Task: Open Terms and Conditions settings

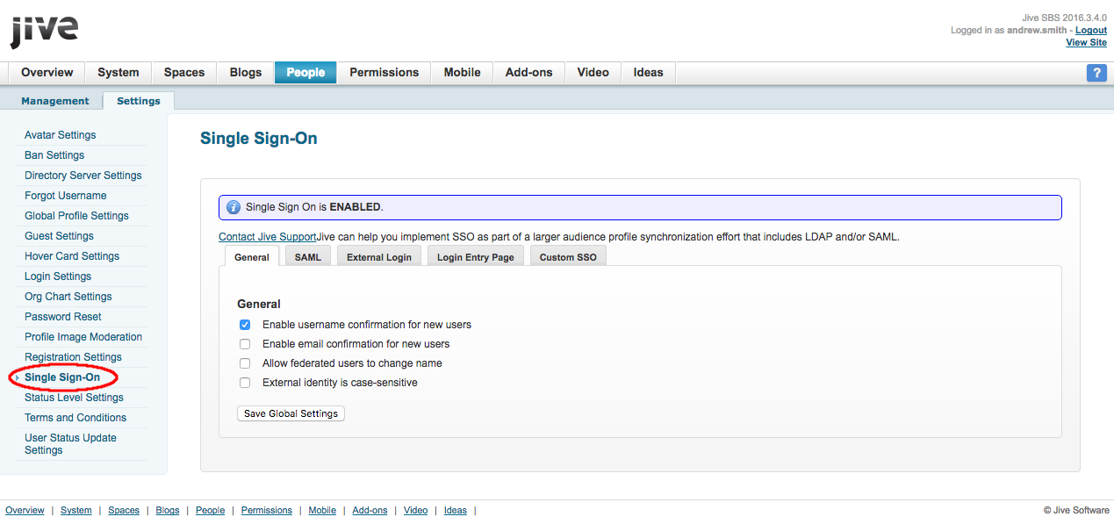Action: click(75, 418)
